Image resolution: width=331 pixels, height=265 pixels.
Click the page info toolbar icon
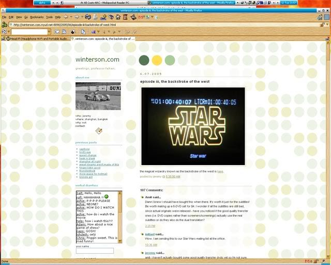click(x=83, y=32)
